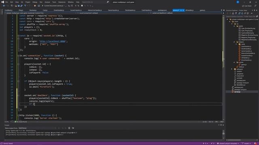Toggle word wrap in Output pane
Screen dimensions: 259x145
(x=73, y=128)
